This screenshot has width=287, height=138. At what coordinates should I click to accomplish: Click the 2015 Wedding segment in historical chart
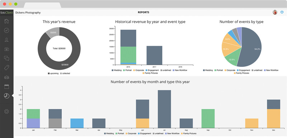pyautogui.click(x=128, y=38)
